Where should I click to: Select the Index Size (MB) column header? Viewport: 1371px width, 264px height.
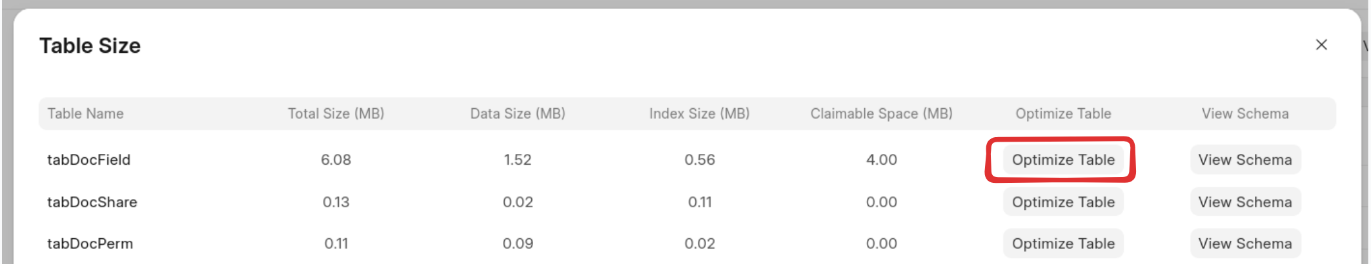pos(699,114)
